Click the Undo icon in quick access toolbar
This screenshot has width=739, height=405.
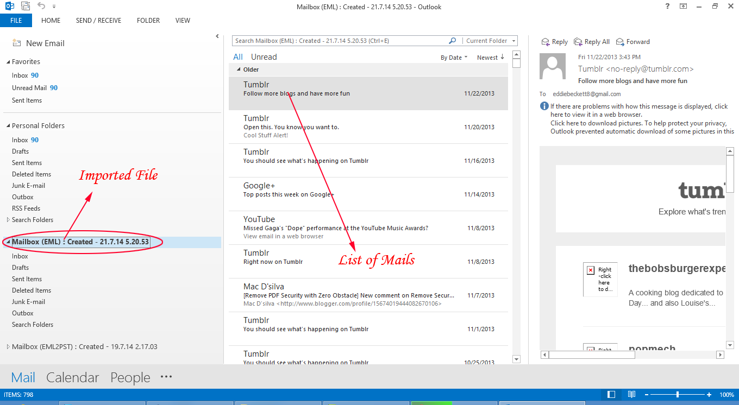click(41, 7)
